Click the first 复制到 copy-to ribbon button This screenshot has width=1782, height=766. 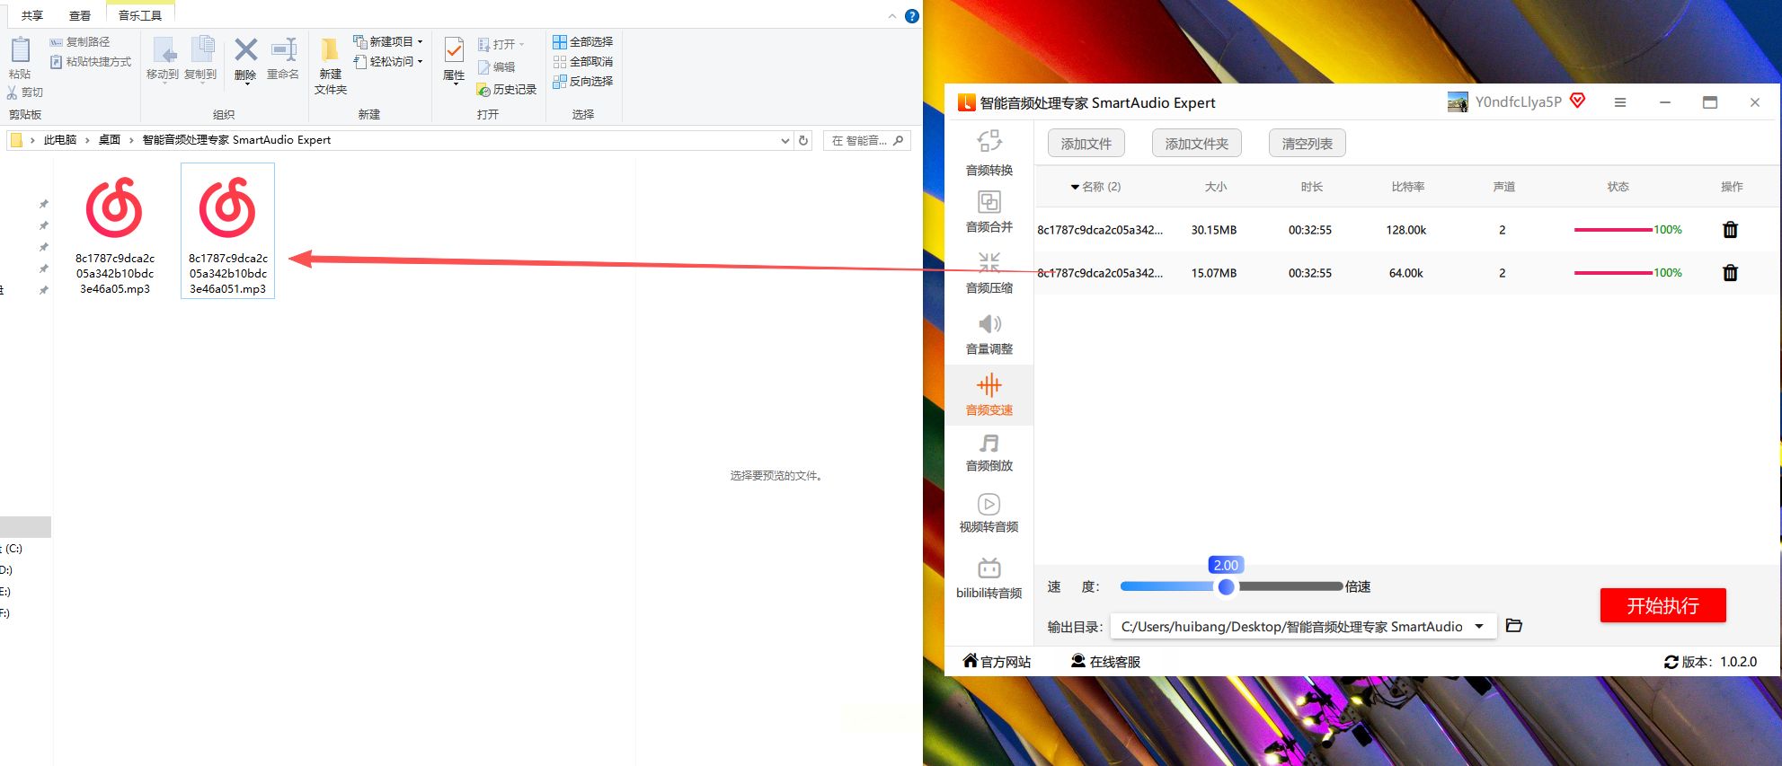click(200, 59)
